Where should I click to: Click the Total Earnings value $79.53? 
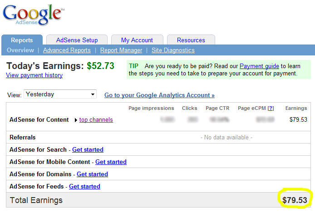click(x=295, y=200)
